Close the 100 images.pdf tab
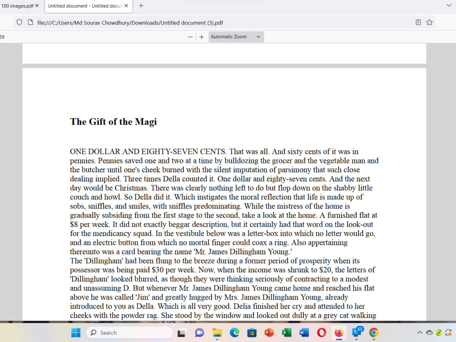 [37, 5]
